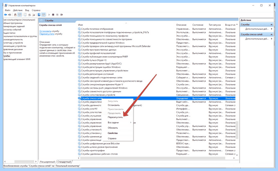Click the gear icon of Службы удаленных рабочих столов
The height and width of the screenshot is (171, 278).
pos(79,154)
